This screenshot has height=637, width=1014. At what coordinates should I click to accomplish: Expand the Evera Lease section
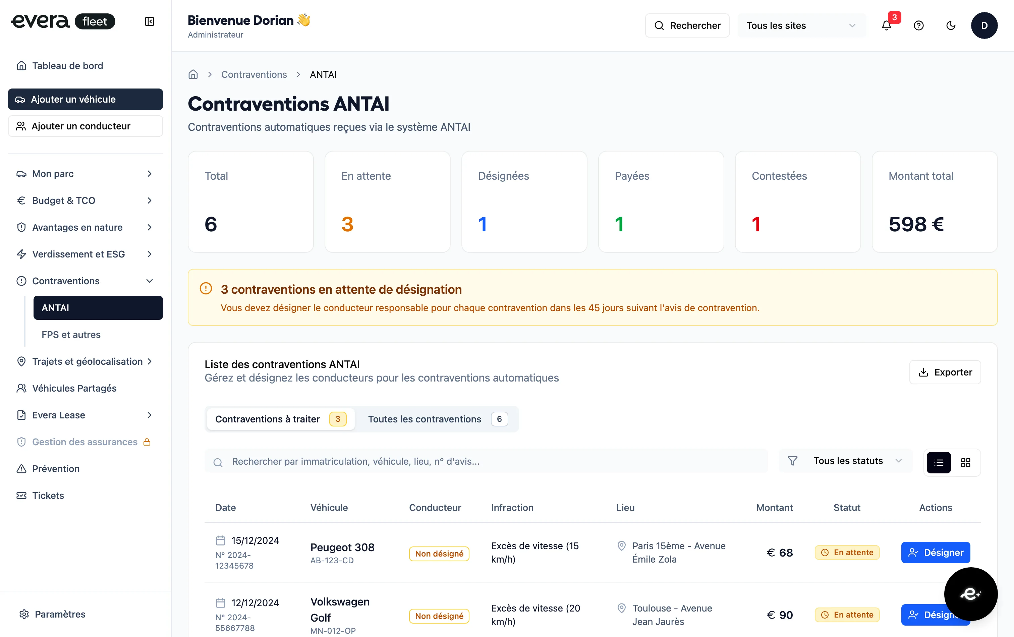pyautogui.click(x=86, y=415)
